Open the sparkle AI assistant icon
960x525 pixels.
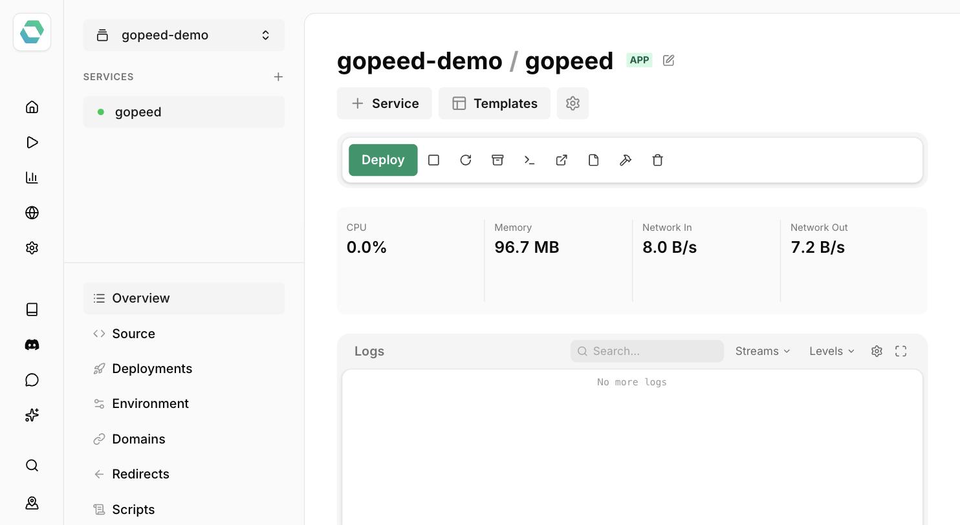32,415
